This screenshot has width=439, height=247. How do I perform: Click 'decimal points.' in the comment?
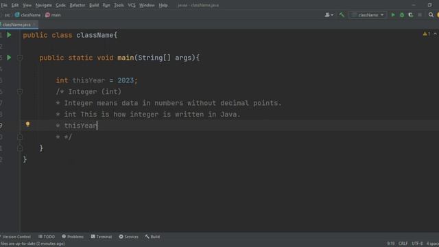(250, 103)
